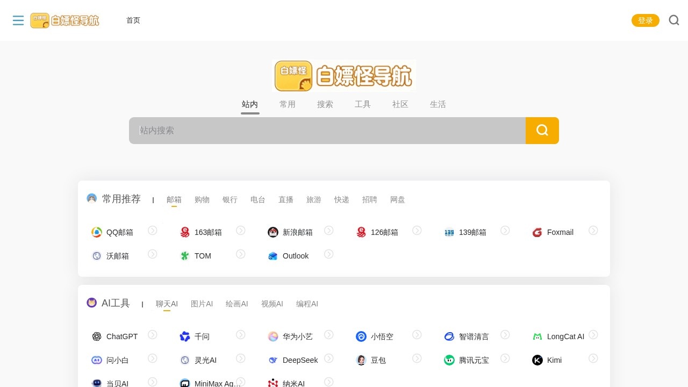Image resolution: width=688 pixels, height=387 pixels.
Task: Click the TOM green clover icon
Action: click(x=185, y=256)
